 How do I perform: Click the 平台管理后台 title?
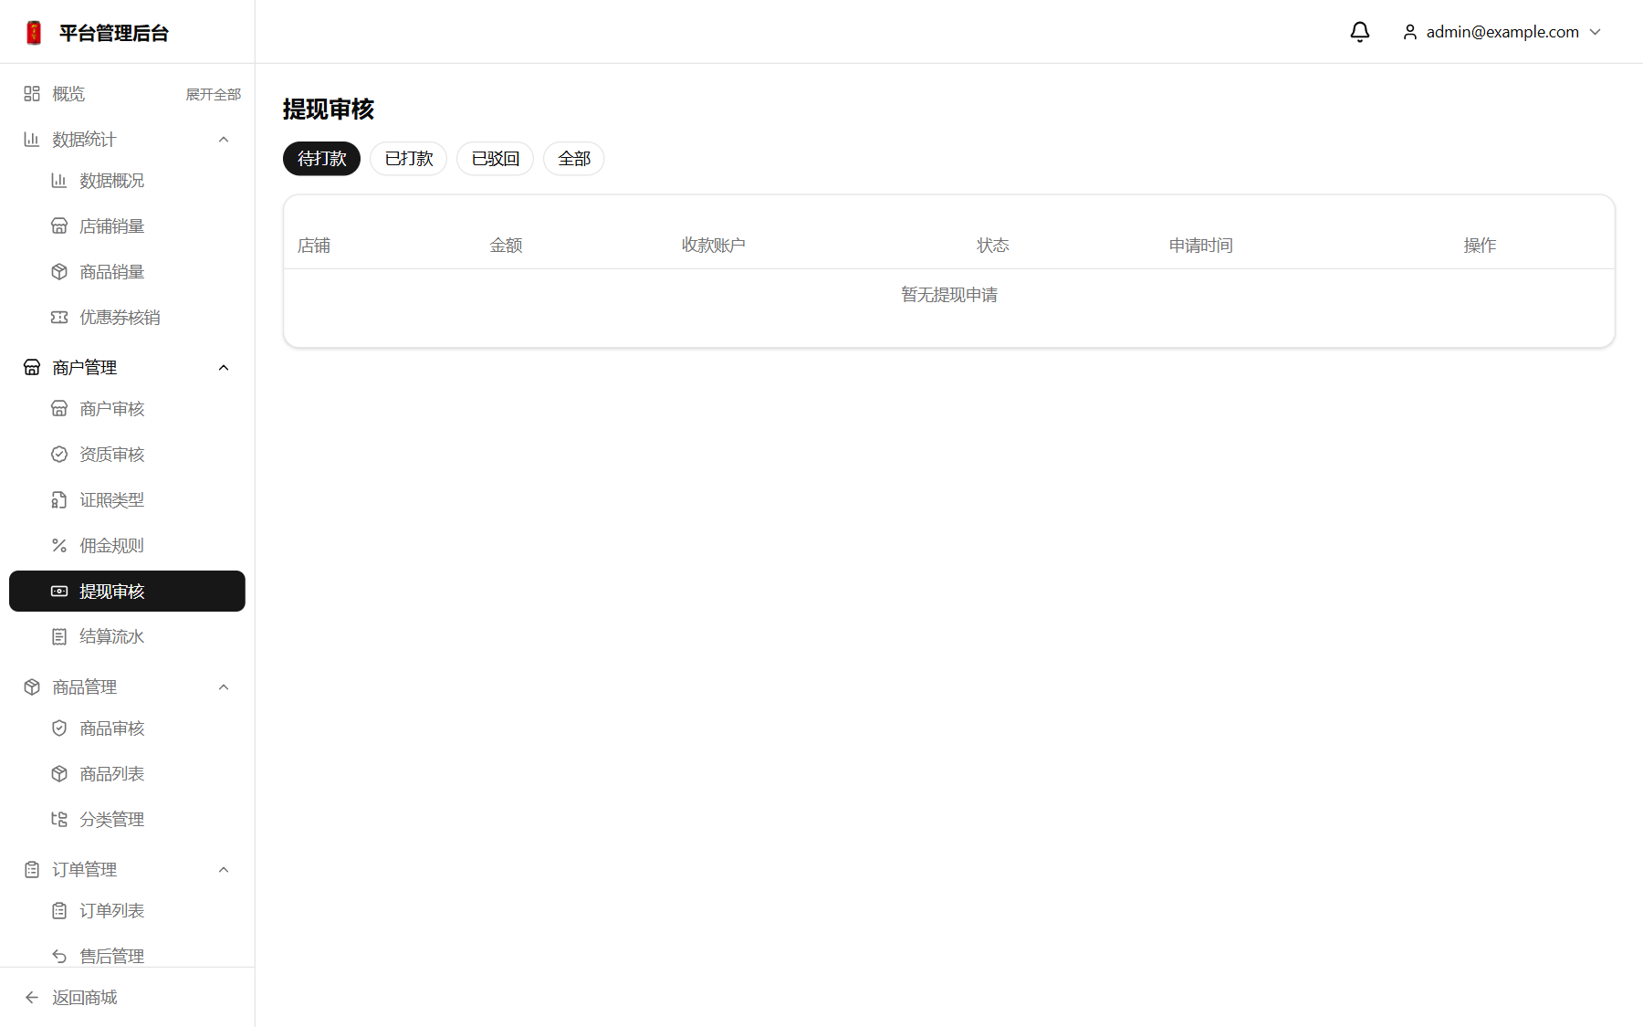[x=114, y=34]
